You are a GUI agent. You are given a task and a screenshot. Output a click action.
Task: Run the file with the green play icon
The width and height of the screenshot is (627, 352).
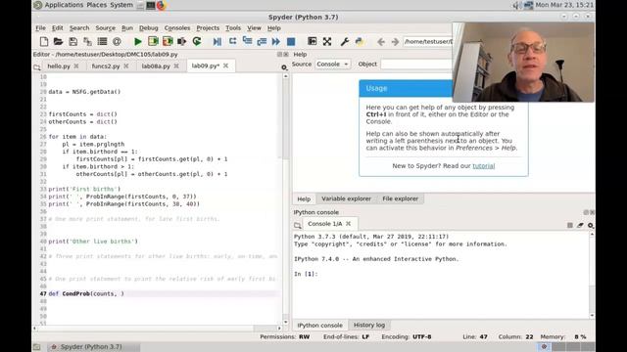pos(137,41)
